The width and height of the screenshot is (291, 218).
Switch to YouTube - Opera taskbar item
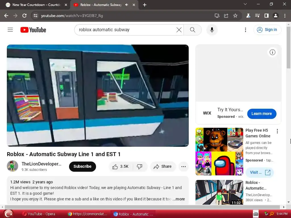point(39,214)
